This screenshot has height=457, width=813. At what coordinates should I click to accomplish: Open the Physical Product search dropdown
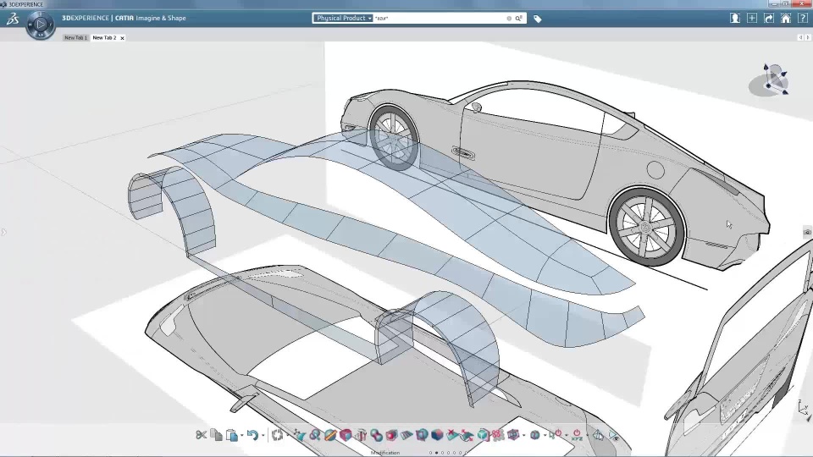pos(344,18)
